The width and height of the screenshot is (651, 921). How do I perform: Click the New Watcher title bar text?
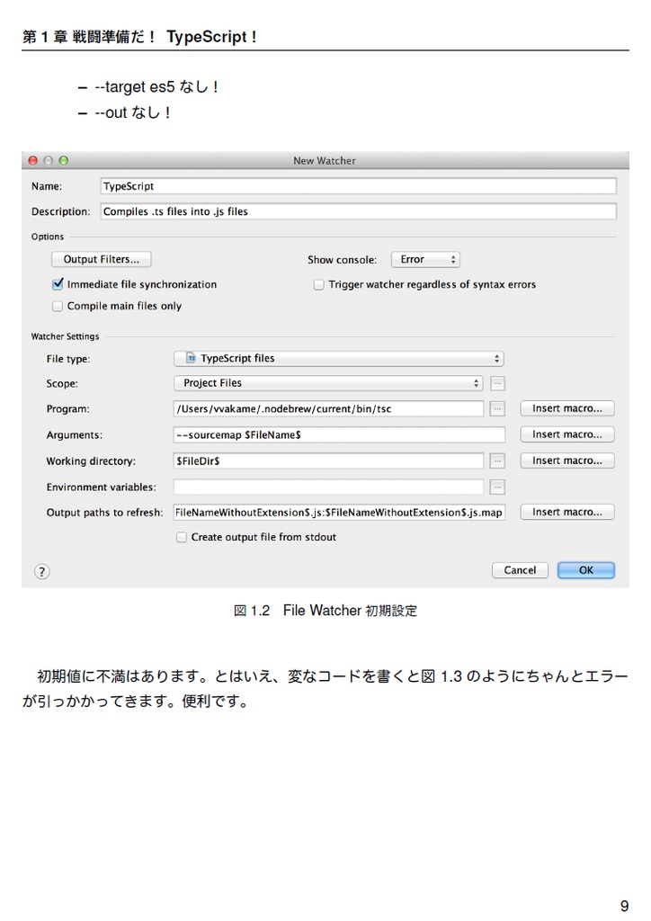(324, 160)
